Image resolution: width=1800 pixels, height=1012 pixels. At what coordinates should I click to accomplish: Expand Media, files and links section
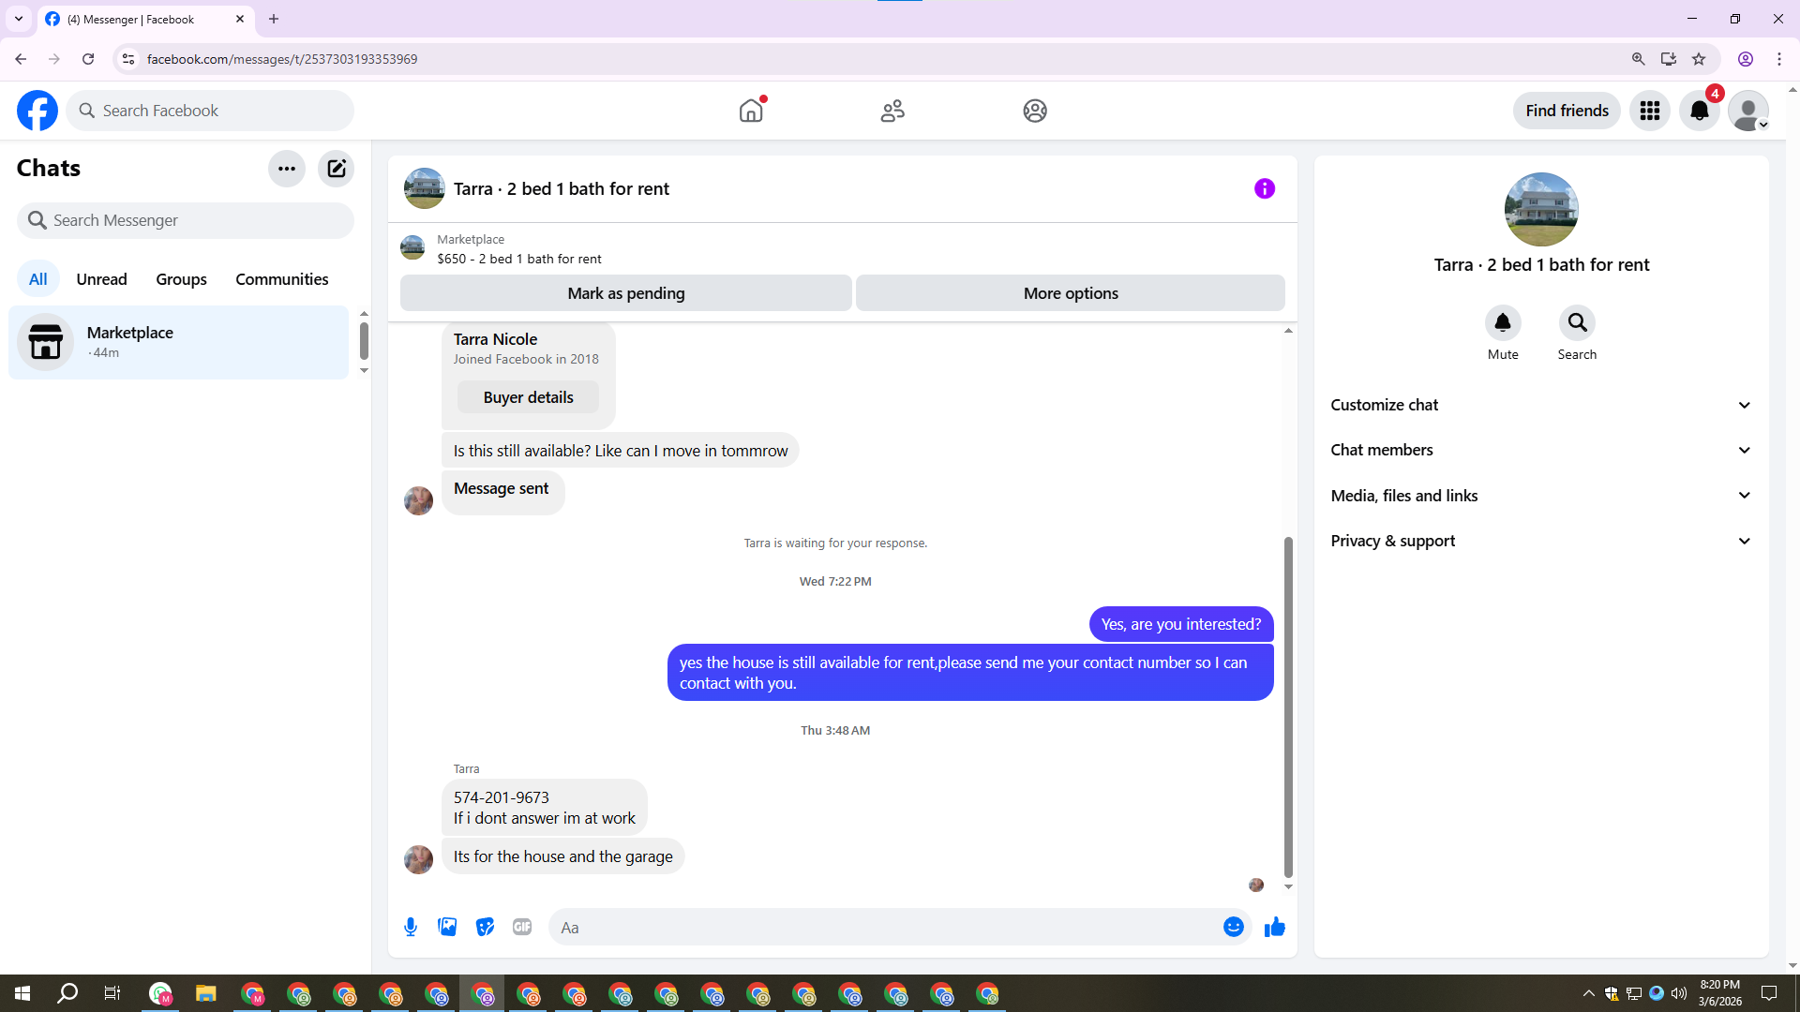1541,496
